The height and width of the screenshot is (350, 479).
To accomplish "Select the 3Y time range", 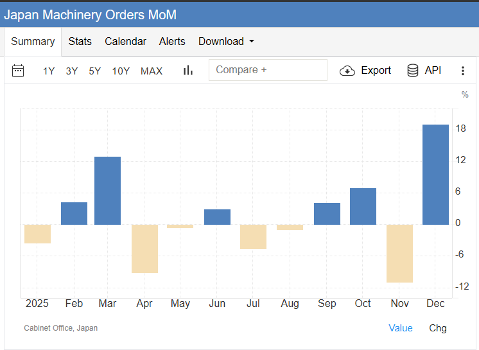I will tap(72, 71).
